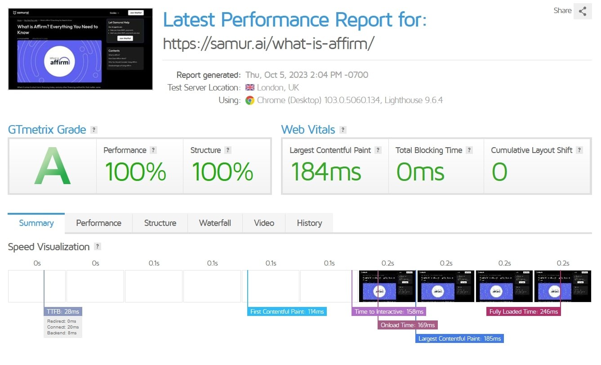Select the First Contentful Paint 114ms marker

[x=287, y=311]
